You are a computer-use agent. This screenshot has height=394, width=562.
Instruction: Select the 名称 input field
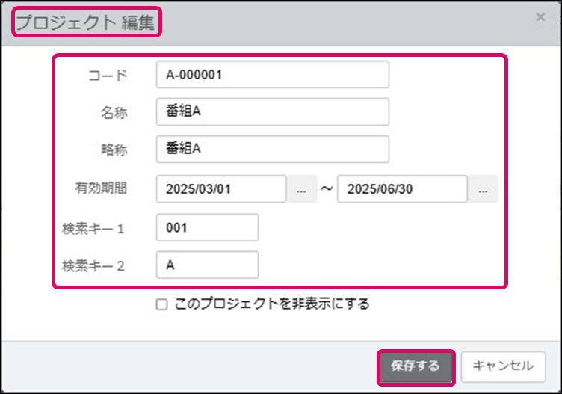point(273,112)
